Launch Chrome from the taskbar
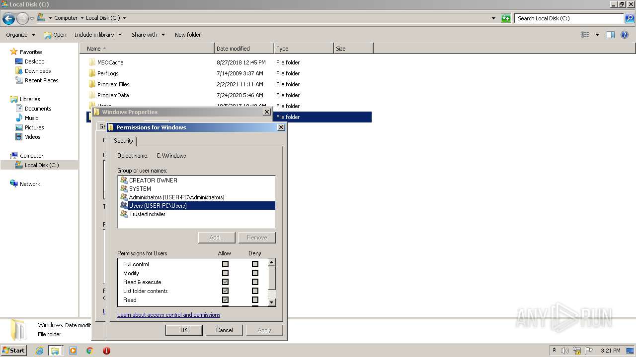 point(89,351)
